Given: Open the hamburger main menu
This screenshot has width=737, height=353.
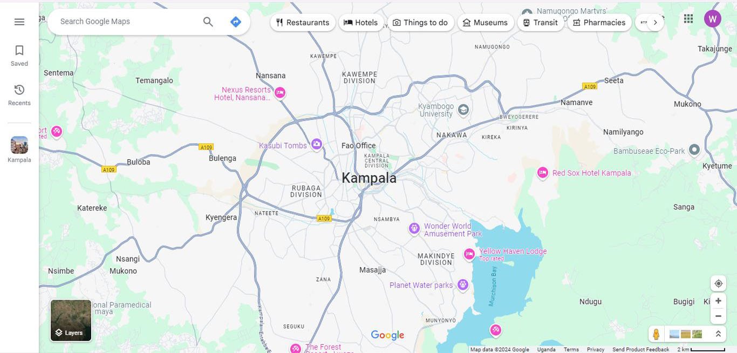Looking at the screenshot, I should click(x=19, y=22).
